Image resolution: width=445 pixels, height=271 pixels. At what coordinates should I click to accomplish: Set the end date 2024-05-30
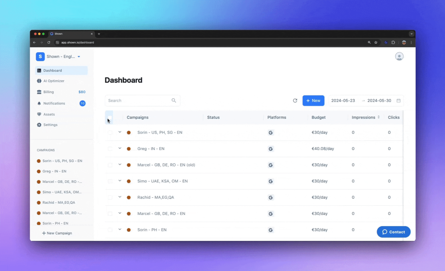coord(379,101)
